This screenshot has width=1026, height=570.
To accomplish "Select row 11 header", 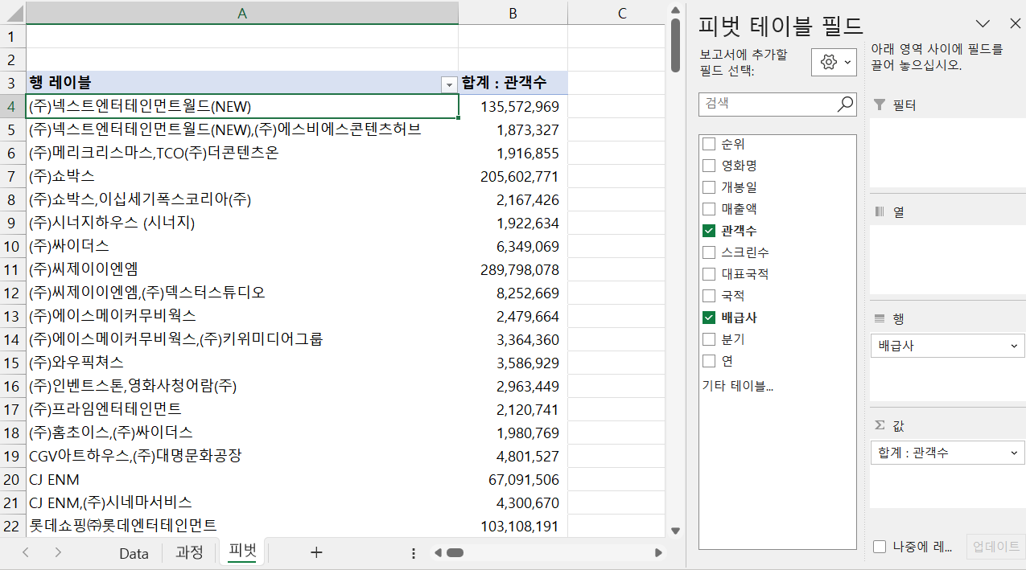I will 12,269.
